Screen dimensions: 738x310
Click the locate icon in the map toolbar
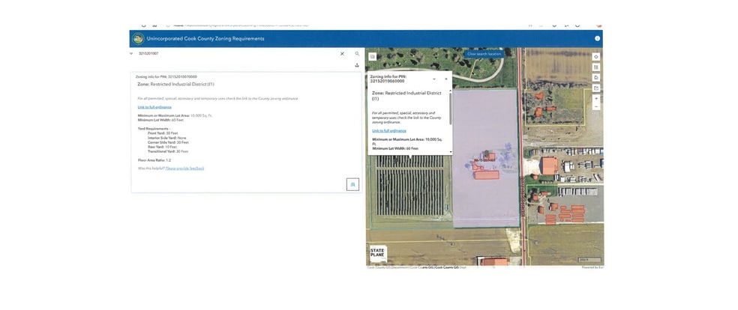coord(595,56)
